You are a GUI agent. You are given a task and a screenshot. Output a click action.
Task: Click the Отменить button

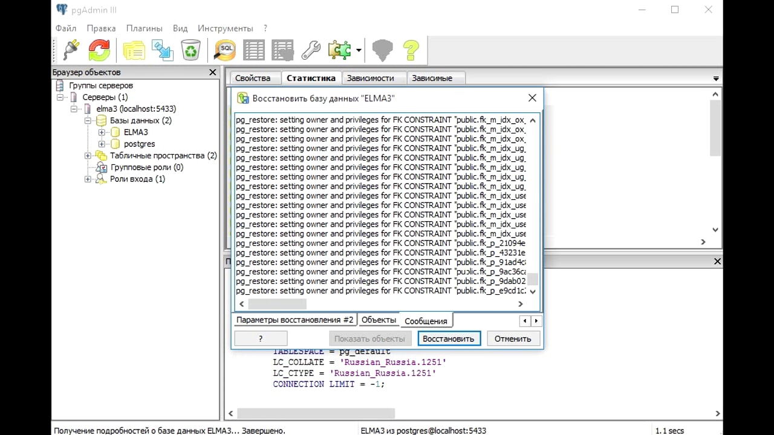tap(513, 338)
